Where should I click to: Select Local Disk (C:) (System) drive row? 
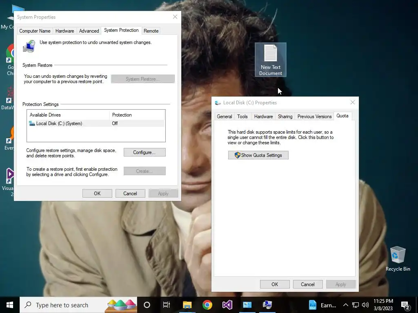[96, 123]
